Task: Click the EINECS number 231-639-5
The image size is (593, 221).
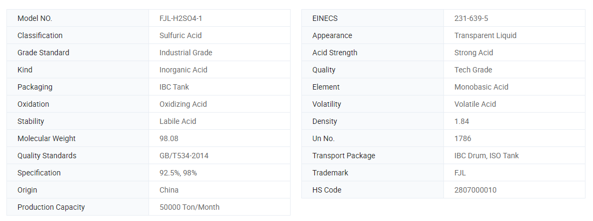Action: (471, 18)
